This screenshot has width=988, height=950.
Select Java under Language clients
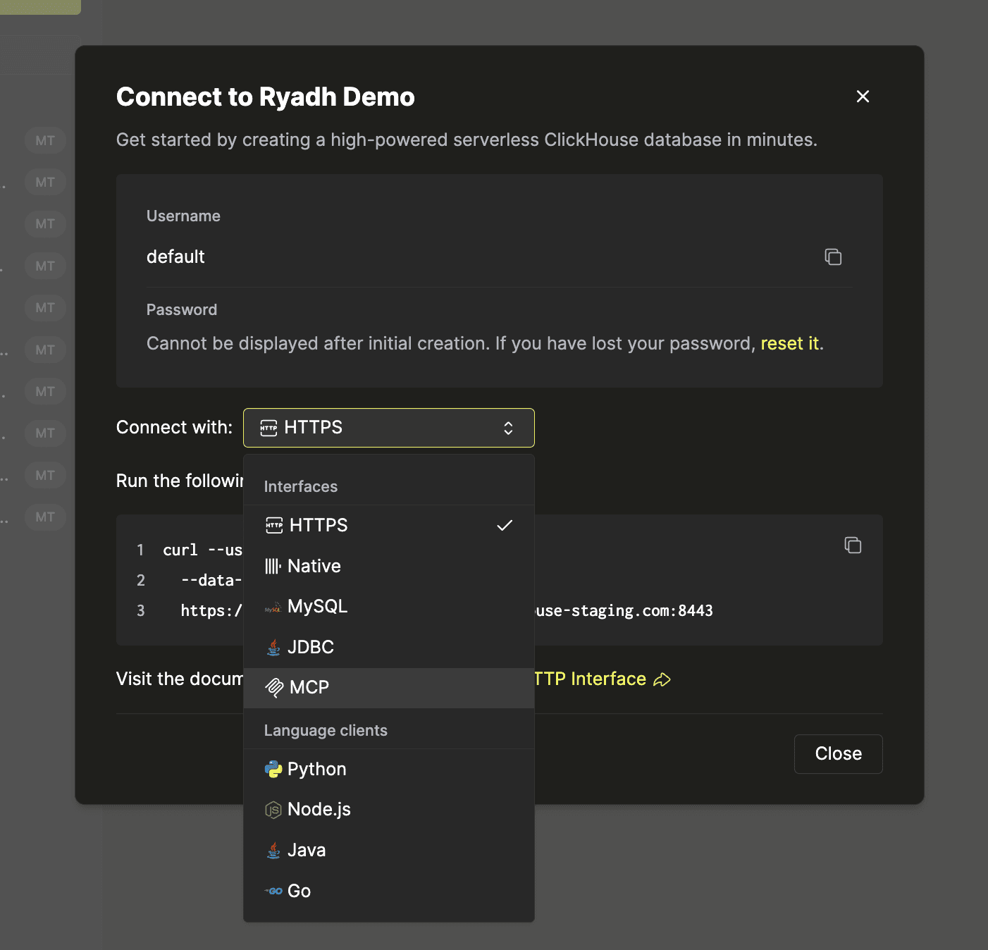tap(307, 850)
